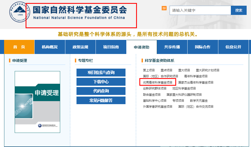Open the 政策法规 menu tab

[80, 47]
